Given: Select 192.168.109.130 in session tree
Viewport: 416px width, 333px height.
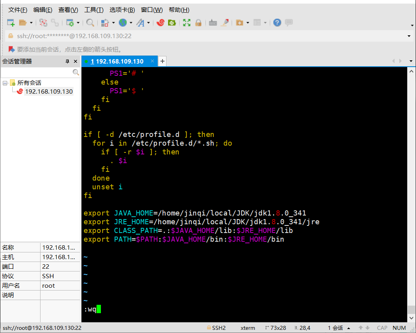Looking at the screenshot, I should (48, 92).
